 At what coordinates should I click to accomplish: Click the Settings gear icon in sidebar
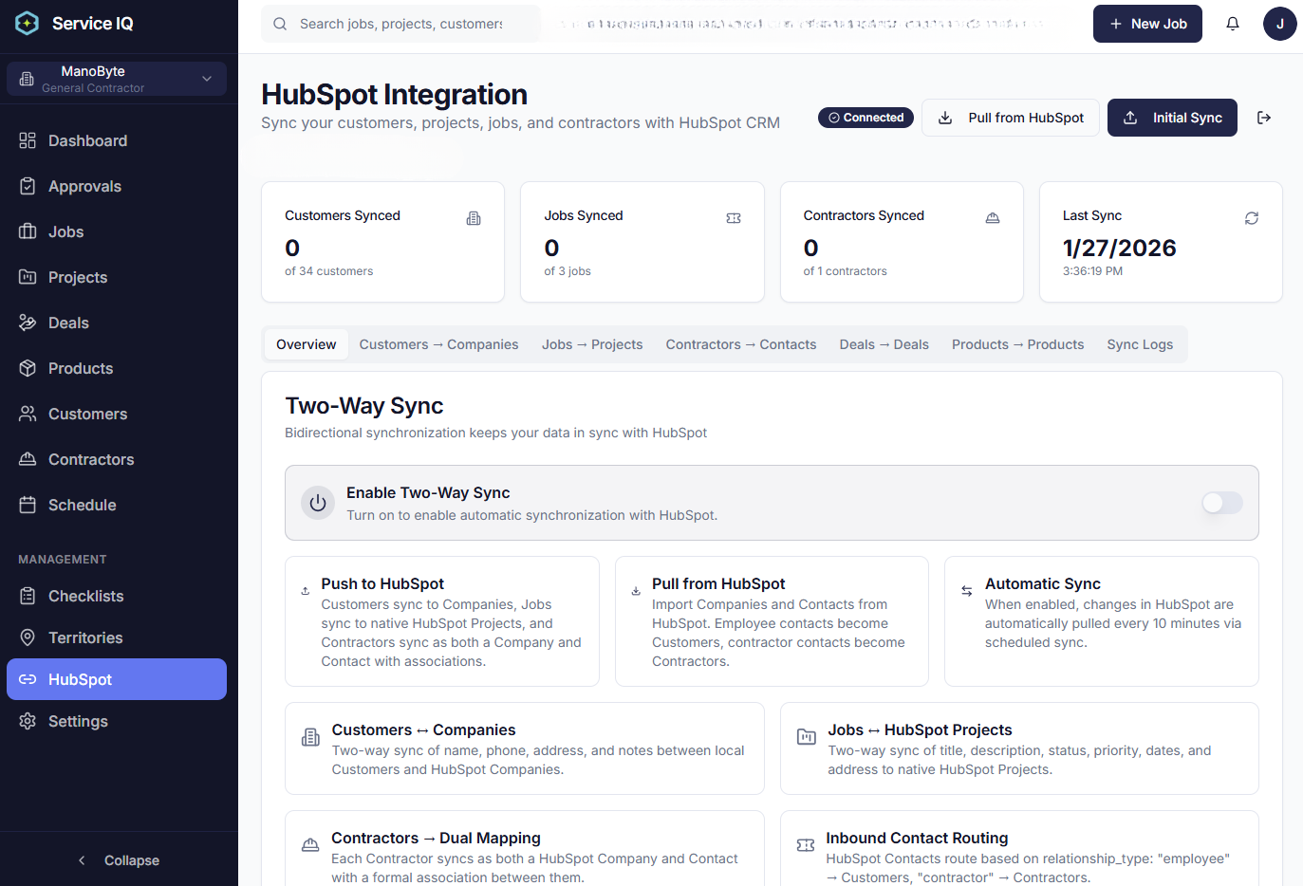pos(28,721)
